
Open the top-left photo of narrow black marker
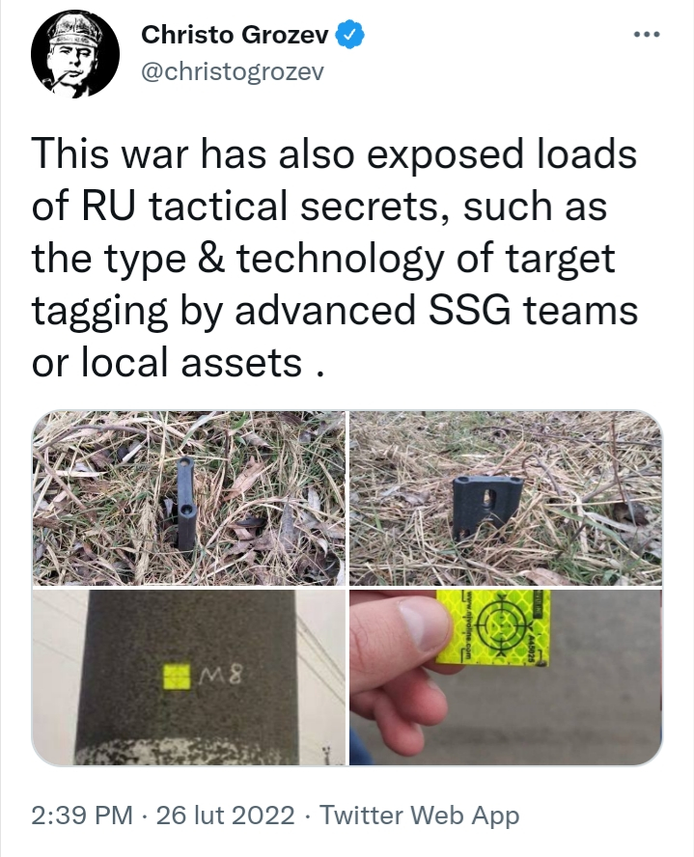click(x=188, y=497)
